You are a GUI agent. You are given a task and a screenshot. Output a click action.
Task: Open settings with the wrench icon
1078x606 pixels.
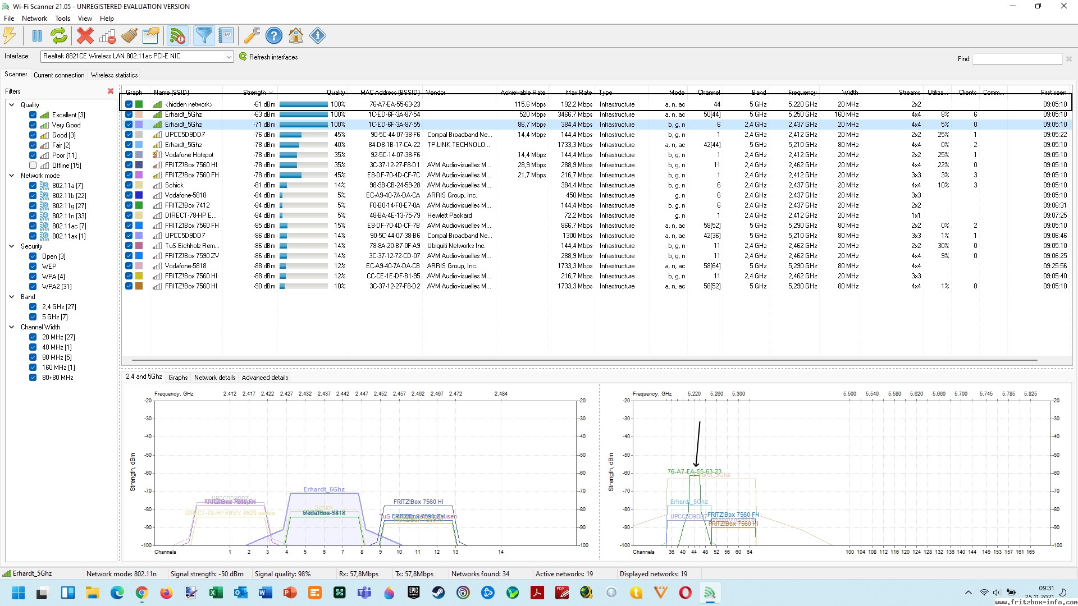(252, 36)
